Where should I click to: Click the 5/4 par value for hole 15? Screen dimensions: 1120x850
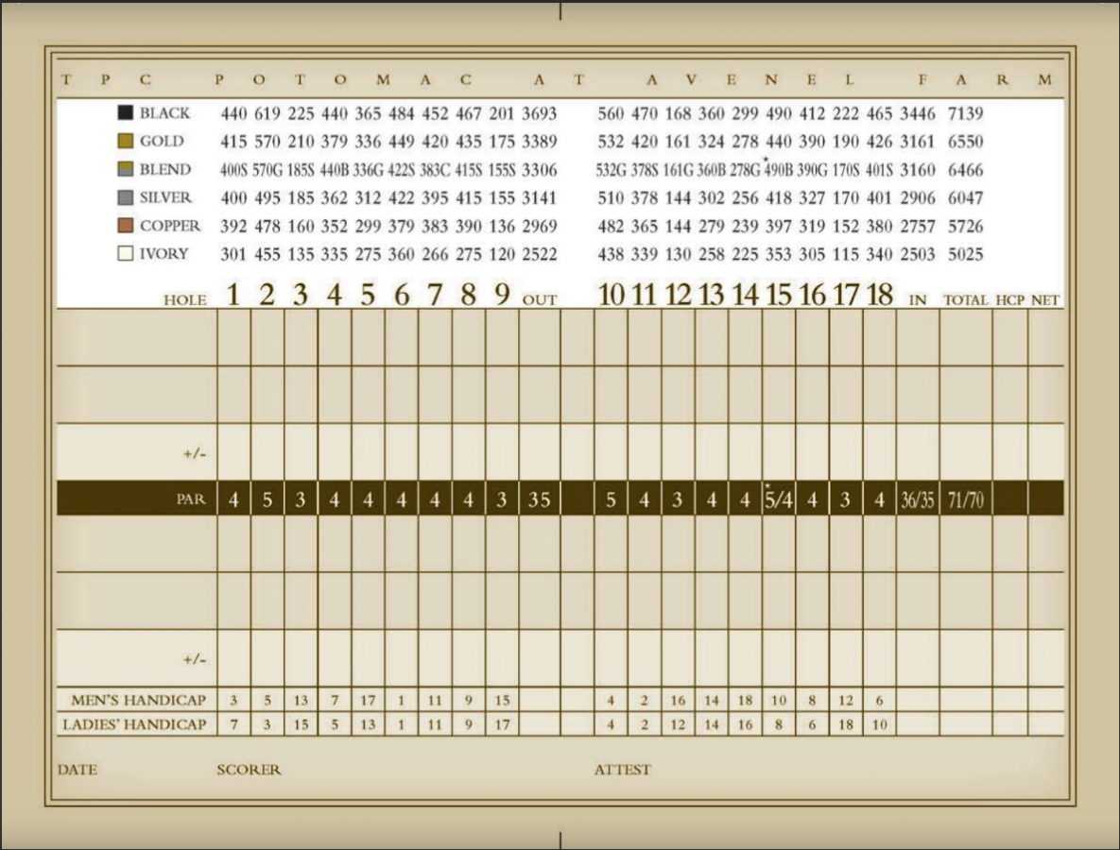click(778, 500)
